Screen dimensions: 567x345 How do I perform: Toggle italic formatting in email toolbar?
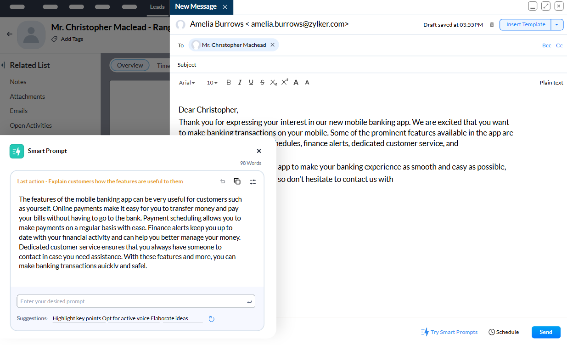tap(240, 83)
